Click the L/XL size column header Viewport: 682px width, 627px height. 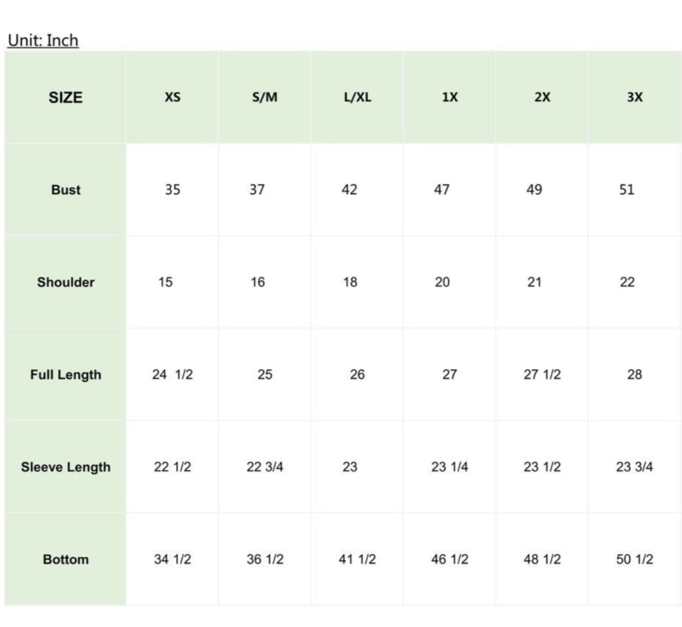(357, 97)
